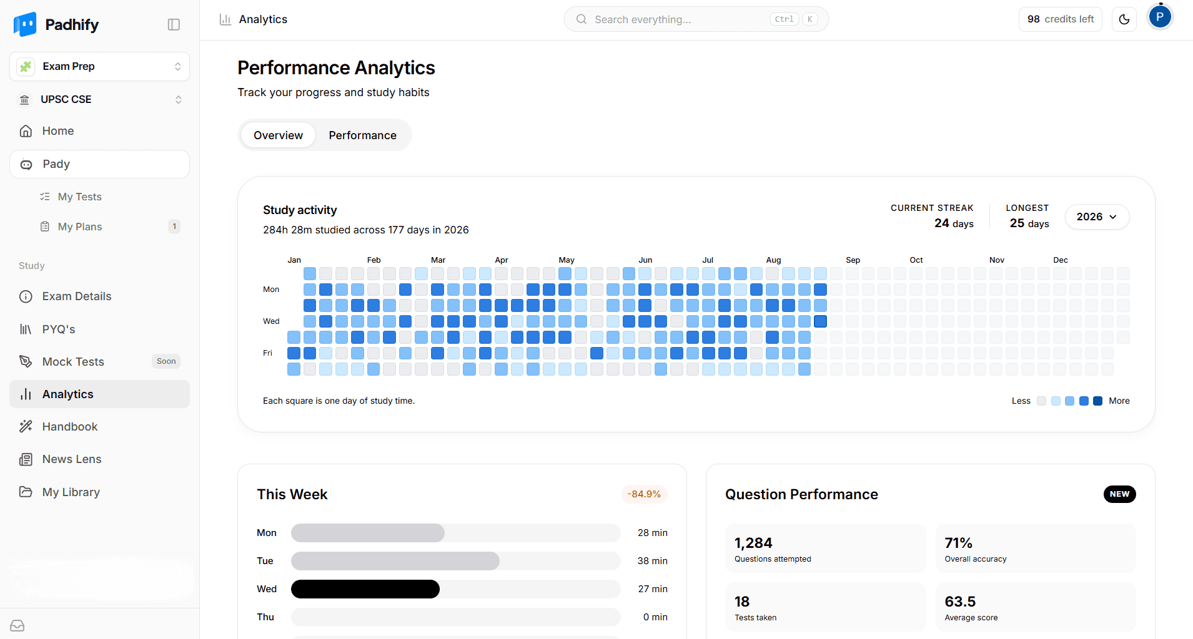The width and height of the screenshot is (1193, 639).
Task: Click the My Plans count badge 1
Action: click(x=174, y=227)
